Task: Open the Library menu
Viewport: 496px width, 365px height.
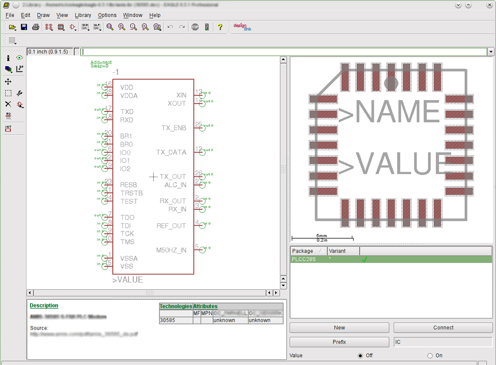Action: click(x=83, y=15)
